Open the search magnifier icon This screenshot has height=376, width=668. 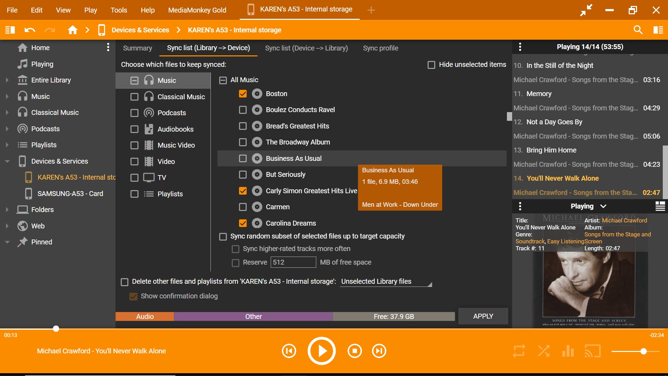tap(638, 30)
